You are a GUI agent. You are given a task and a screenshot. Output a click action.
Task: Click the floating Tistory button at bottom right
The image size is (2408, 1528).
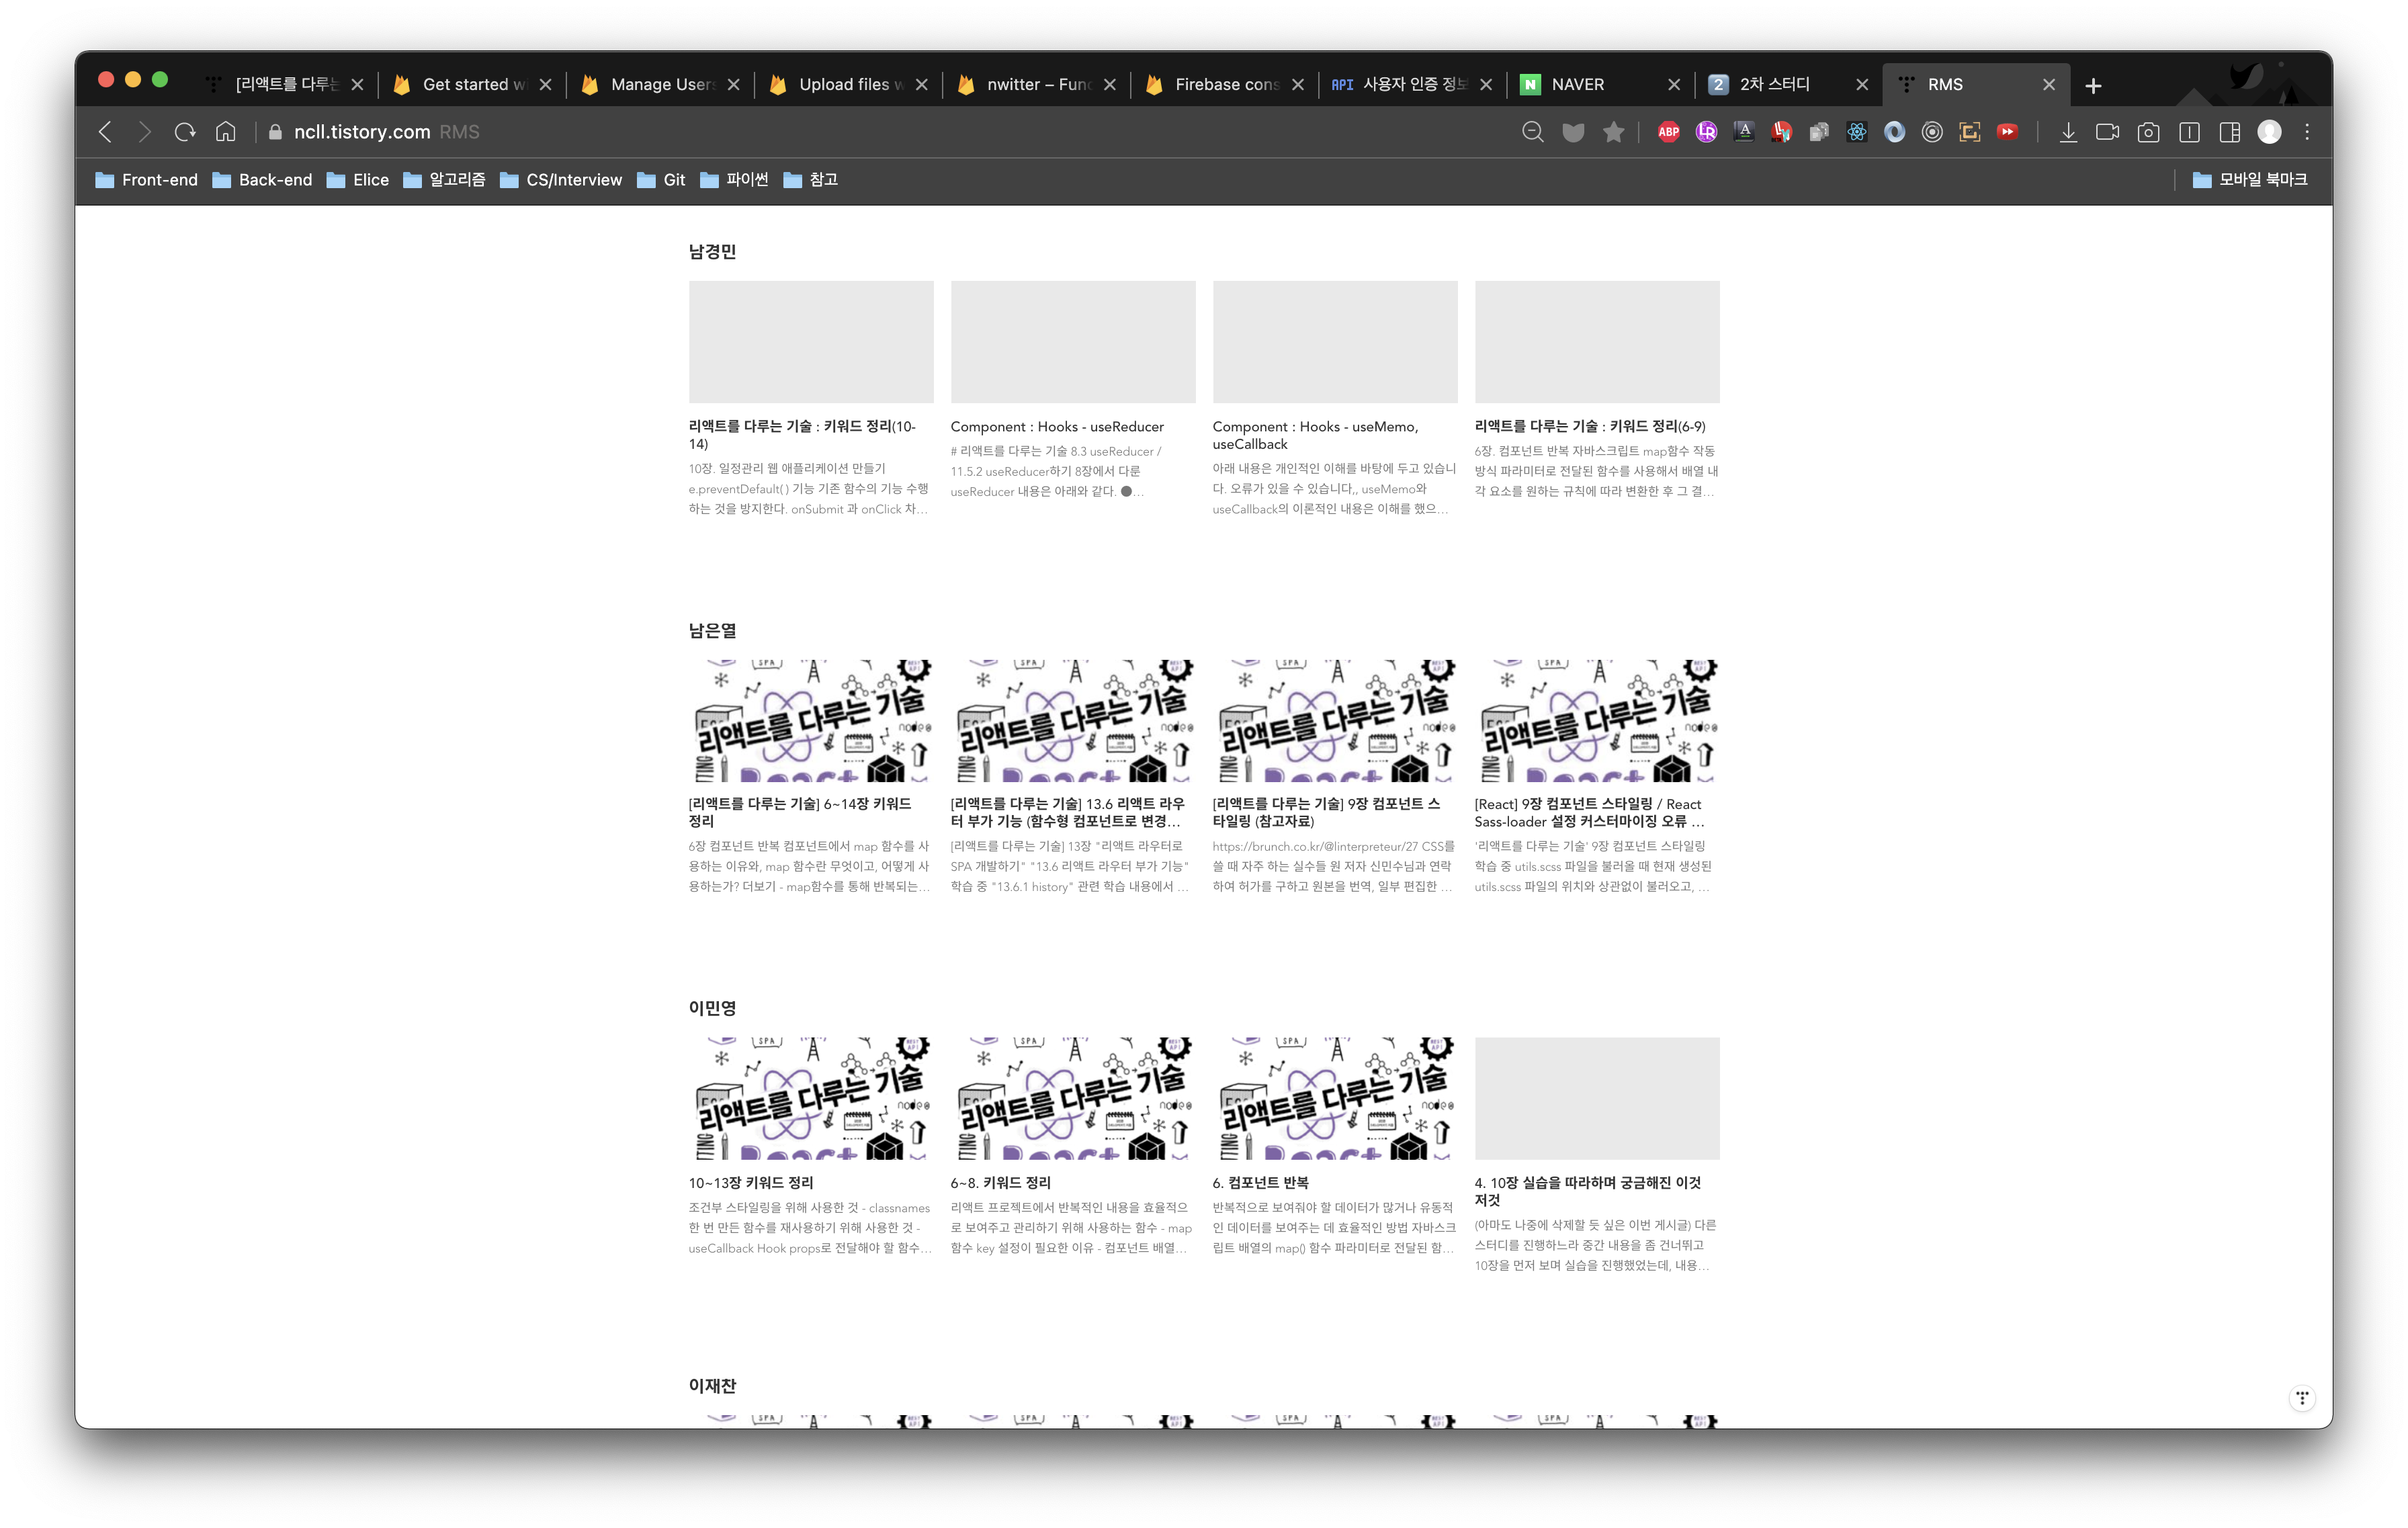[x=2302, y=1397]
